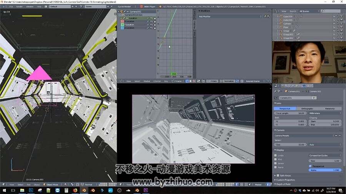Open the Camera Presets dropdown

pos(304,136)
